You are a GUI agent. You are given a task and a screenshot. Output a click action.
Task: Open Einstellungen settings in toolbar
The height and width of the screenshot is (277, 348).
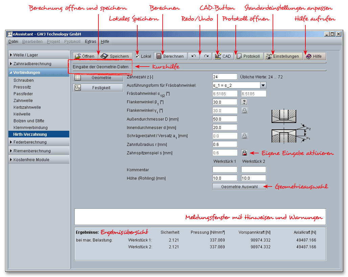283,56
